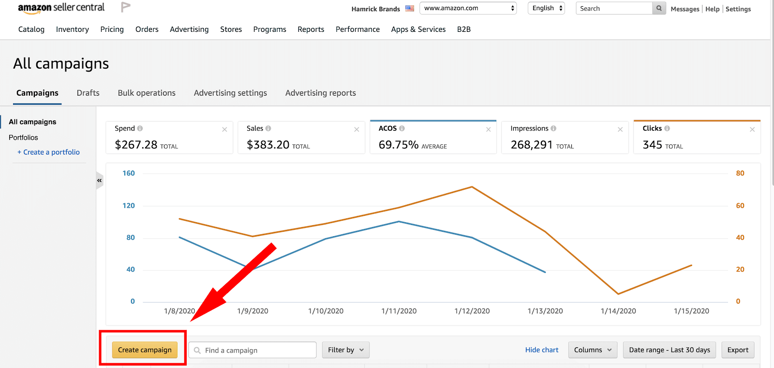
Task: Click the Impressions info icon
Action: tap(553, 128)
